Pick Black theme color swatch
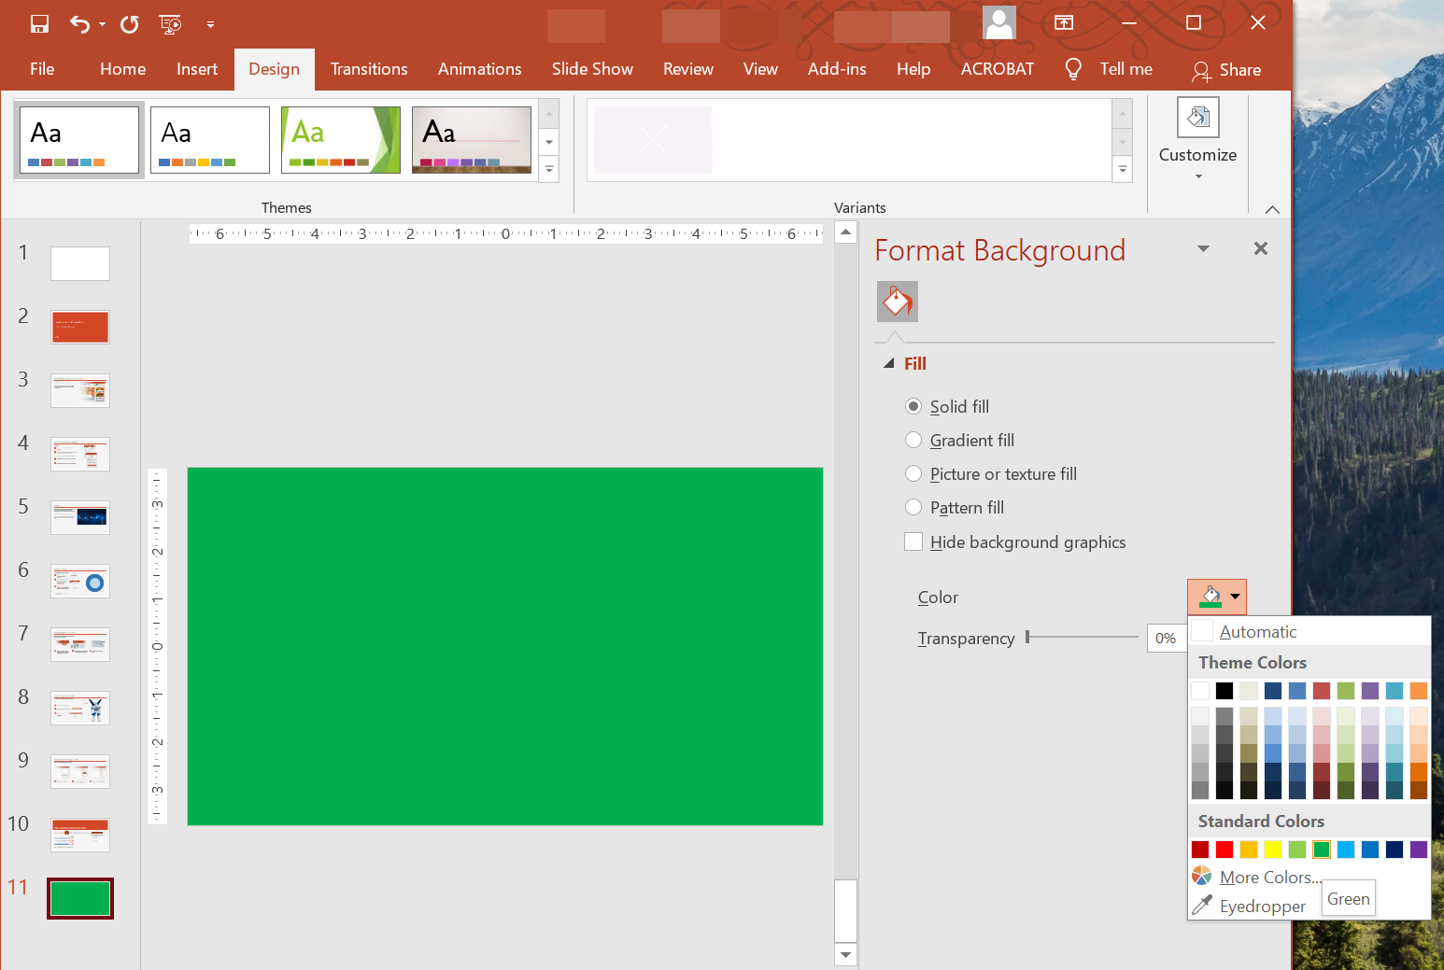The height and width of the screenshot is (970, 1444). pos(1225,691)
